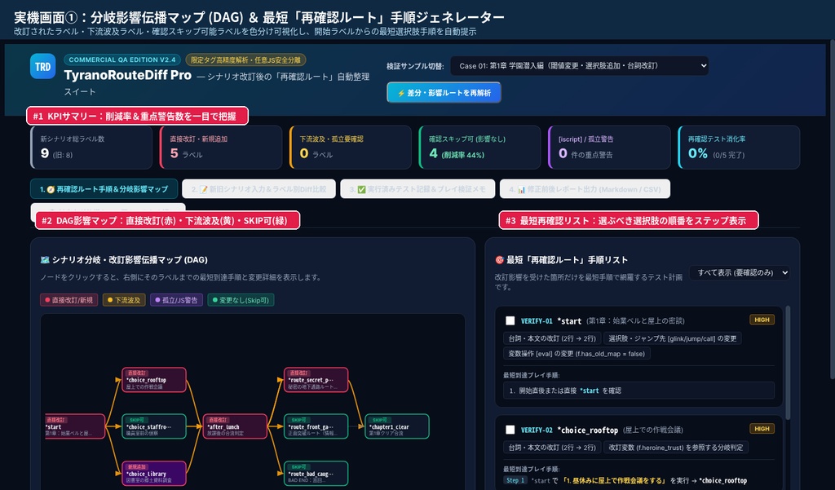This screenshot has height=490, width=835.
Task: Switch to tab 4 修正前後レポート出力 (Markdown / CSV)
Action: coord(585,188)
